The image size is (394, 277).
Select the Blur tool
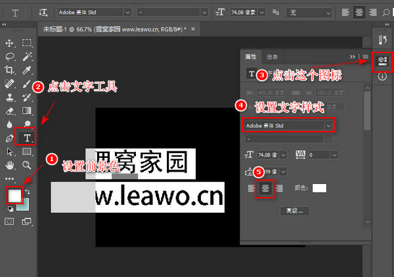coord(9,124)
